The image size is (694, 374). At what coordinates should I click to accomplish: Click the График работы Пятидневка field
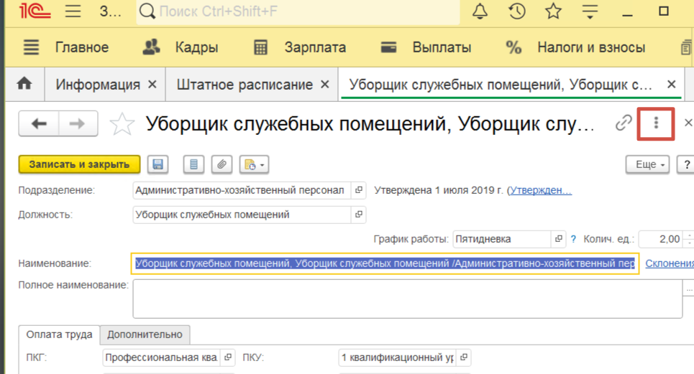click(502, 239)
